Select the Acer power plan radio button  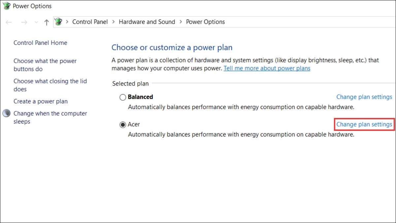pos(123,125)
